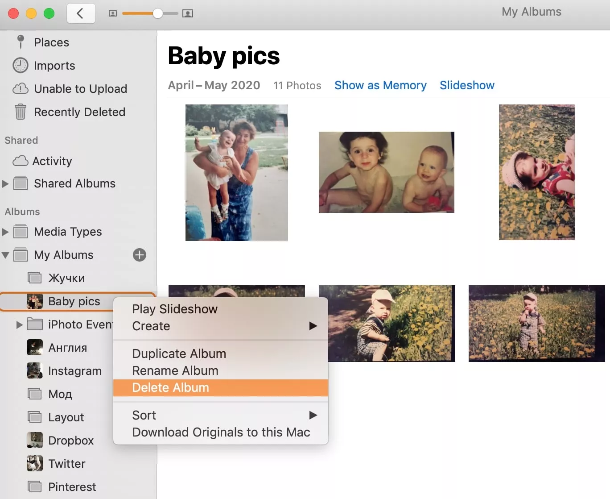Image resolution: width=610 pixels, height=499 pixels.
Task: Select the Pinterest album label
Action: (72, 487)
